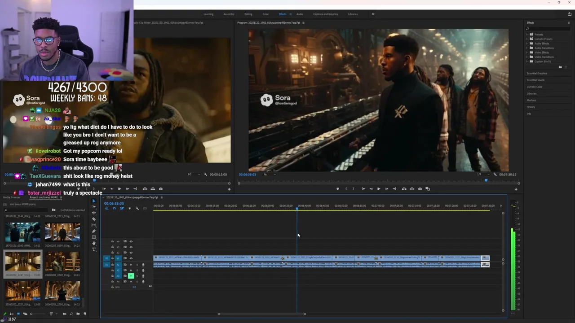Expand the Lumetri Presets folder

528,39
